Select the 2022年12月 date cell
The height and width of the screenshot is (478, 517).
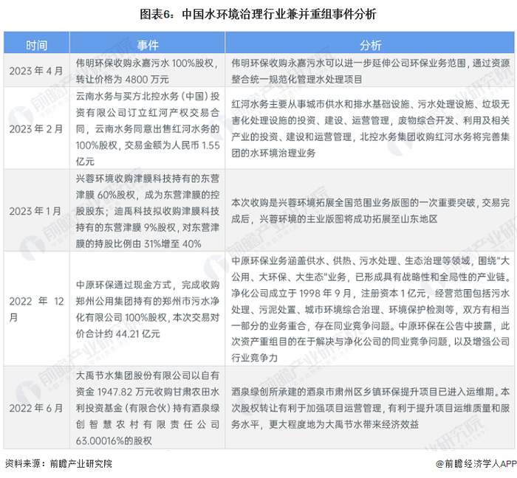pos(37,309)
